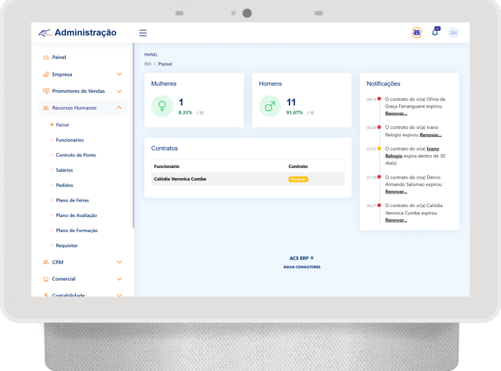This screenshot has height=371, width=501.
Task: Open Funcionários submenu item
Action: coord(70,140)
